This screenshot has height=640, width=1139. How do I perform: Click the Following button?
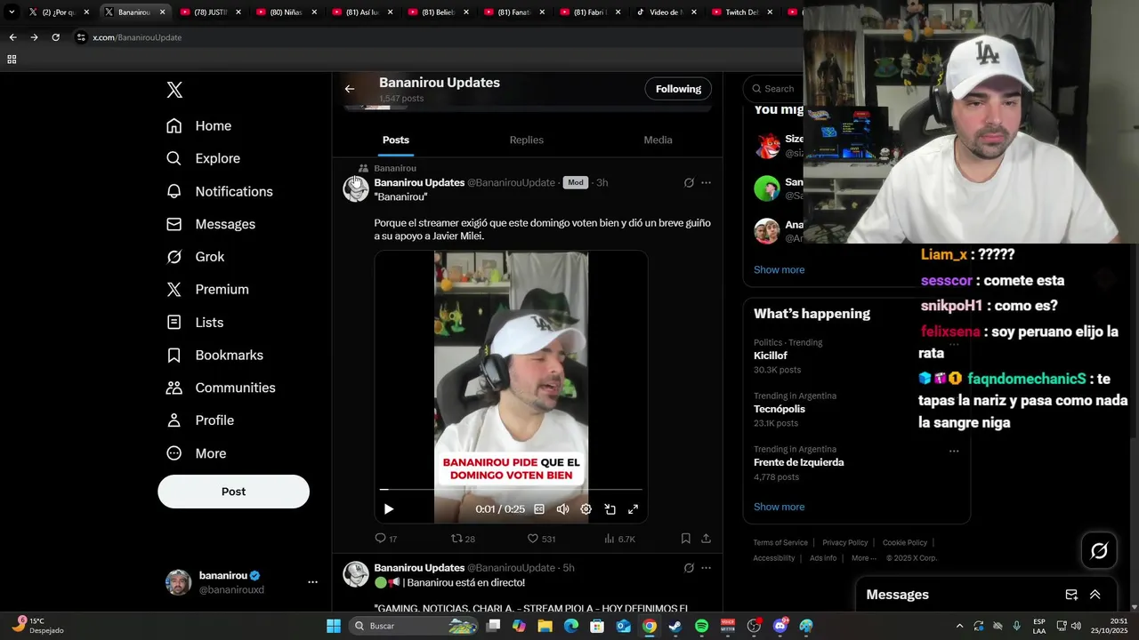(x=678, y=89)
